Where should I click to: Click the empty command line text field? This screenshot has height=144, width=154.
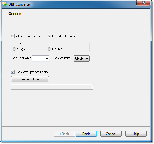(x=52, y=87)
